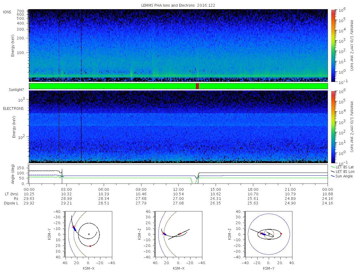Click the middle KSM-X versus KSM-Z orbit plot
The width and height of the screenshot is (364, 273).
(179, 234)
